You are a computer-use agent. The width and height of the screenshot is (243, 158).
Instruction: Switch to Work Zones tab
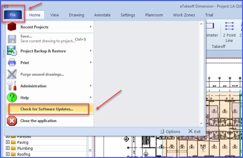point(184,15)
